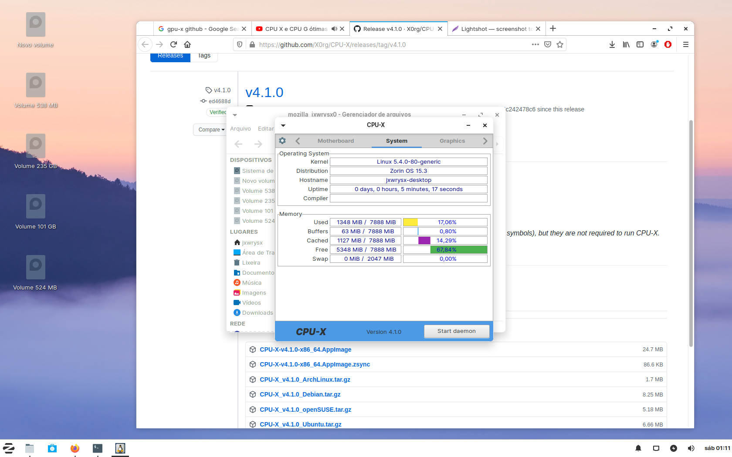
Task: Switch to gpu-x github Google Search tab
Action: 203,29
